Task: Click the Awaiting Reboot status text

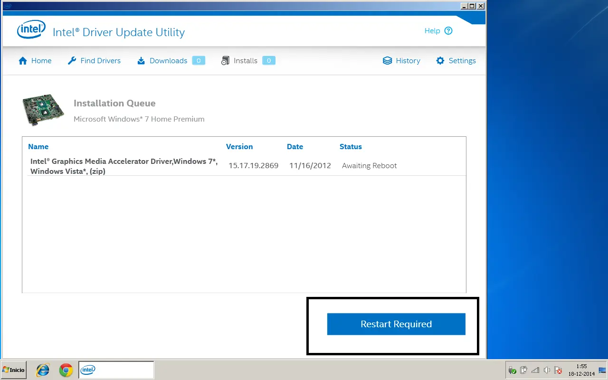Action: click(370, 166)
